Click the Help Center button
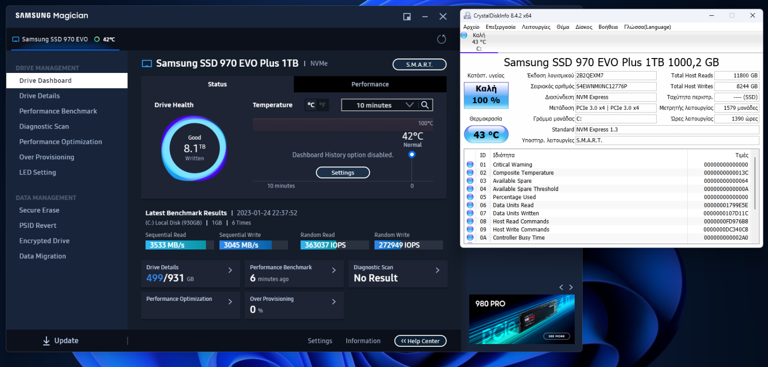The width and height of the screenshot is (768, 367). (420, 341)
